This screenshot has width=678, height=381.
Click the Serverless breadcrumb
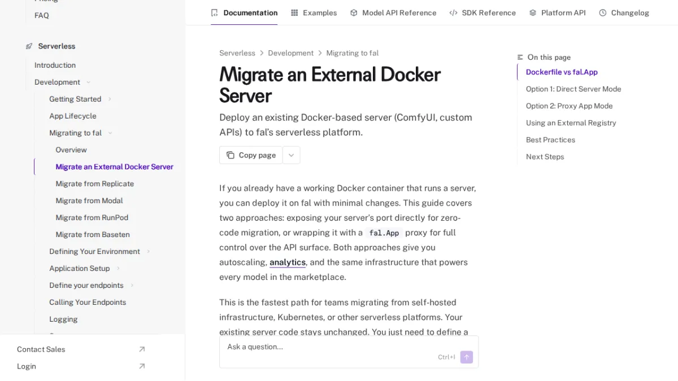point(237,53)
